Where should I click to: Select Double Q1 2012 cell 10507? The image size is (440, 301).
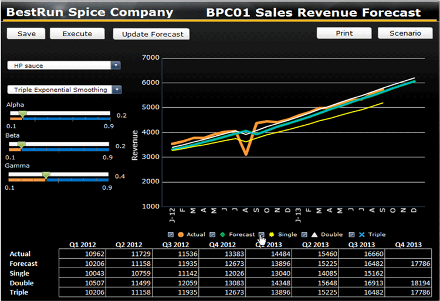(83, 283)
